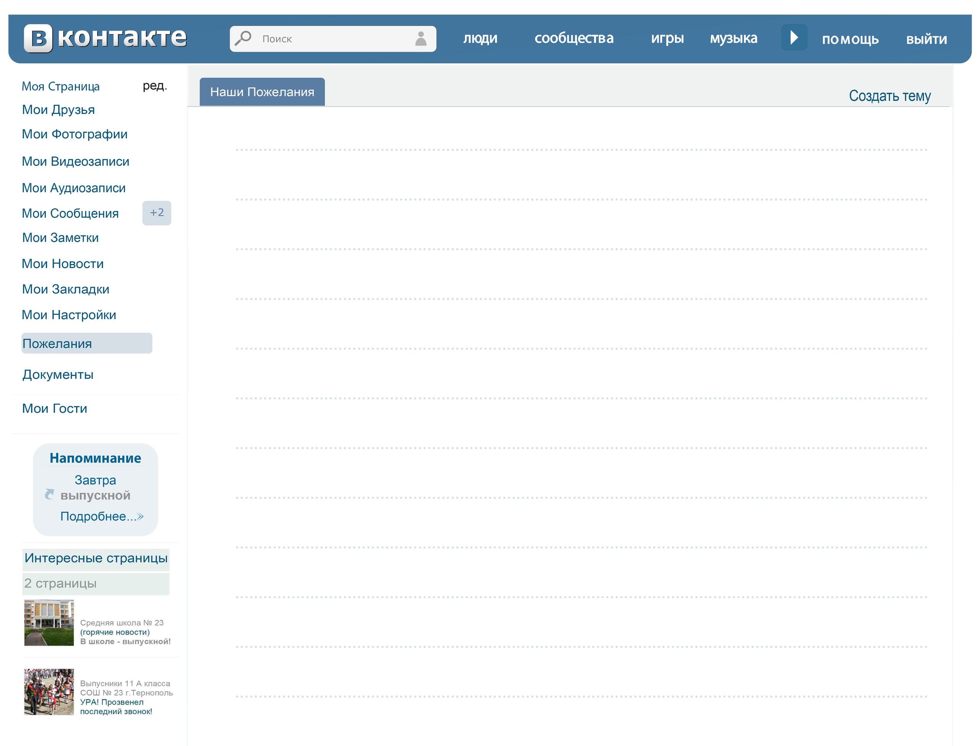Screen dimensions: 979x746
Task: Click the VKontakte logo icon
Action: point(38,38)
